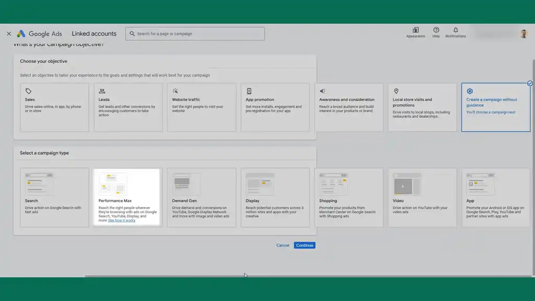
Task: Click the Awareness and consideration megaphone icon
Action: tap(322, 91)
